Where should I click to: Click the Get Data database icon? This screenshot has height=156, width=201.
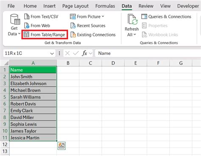click(x=15, y=19)
